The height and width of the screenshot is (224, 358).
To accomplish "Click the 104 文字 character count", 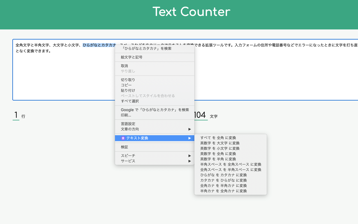I will point(206,115).
